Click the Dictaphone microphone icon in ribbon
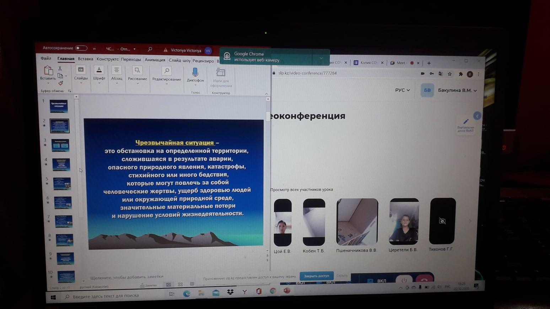550x309 pixels. click(195, 72)
